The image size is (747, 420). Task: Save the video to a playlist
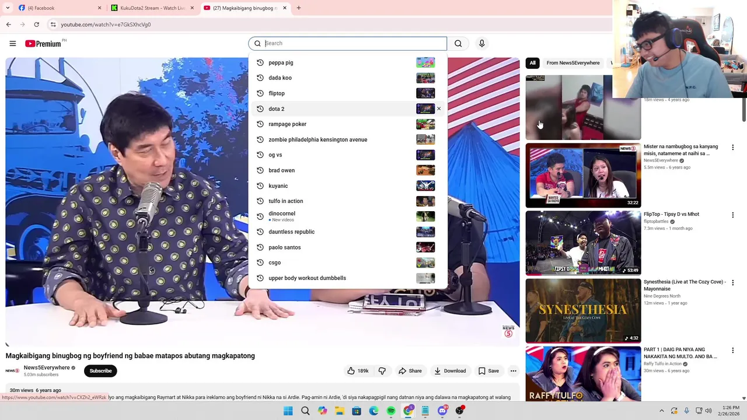[x=488, y=370]
